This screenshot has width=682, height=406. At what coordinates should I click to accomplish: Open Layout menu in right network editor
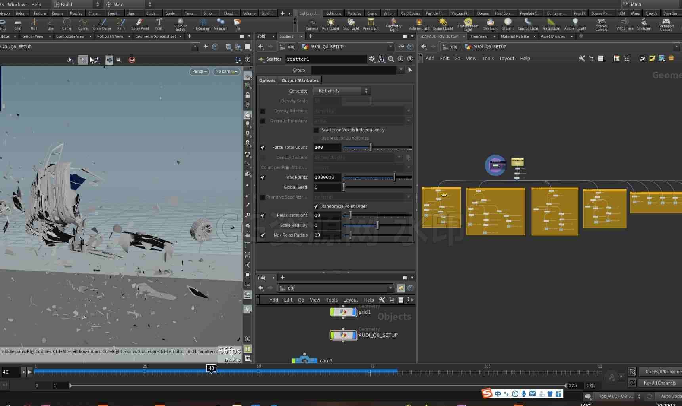click(506, 59)
